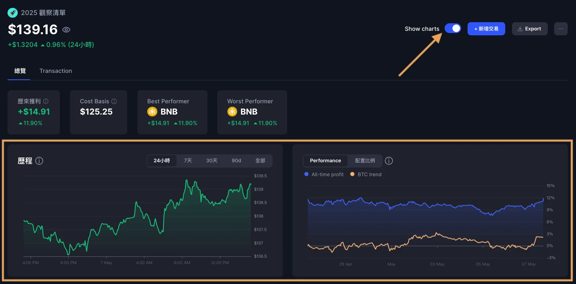Turn off the Show charts toggle
The image size is (576, 284).
(x=453, y=29)
